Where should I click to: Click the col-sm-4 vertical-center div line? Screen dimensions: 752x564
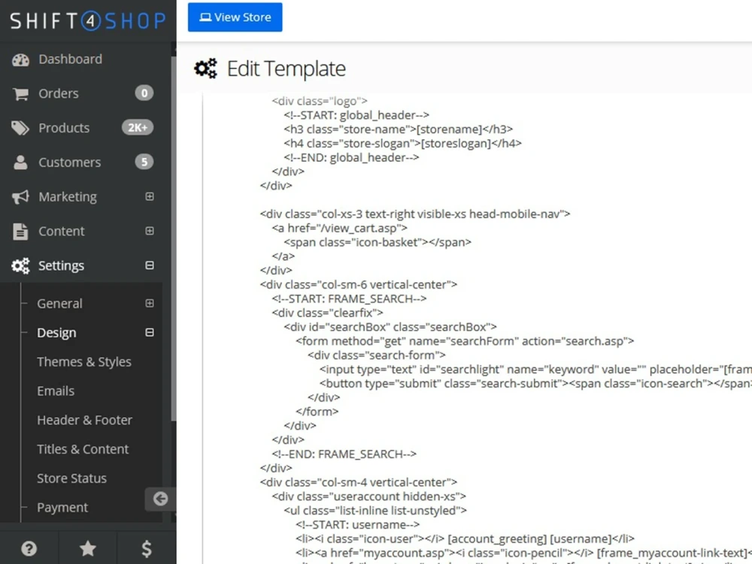(x=358, y=482)
